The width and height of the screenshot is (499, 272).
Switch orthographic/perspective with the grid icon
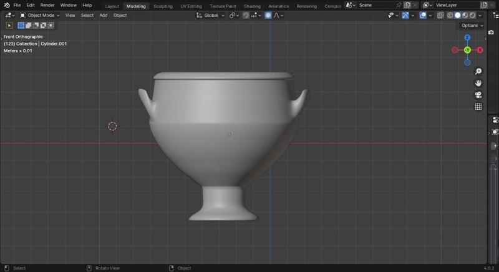478,107
